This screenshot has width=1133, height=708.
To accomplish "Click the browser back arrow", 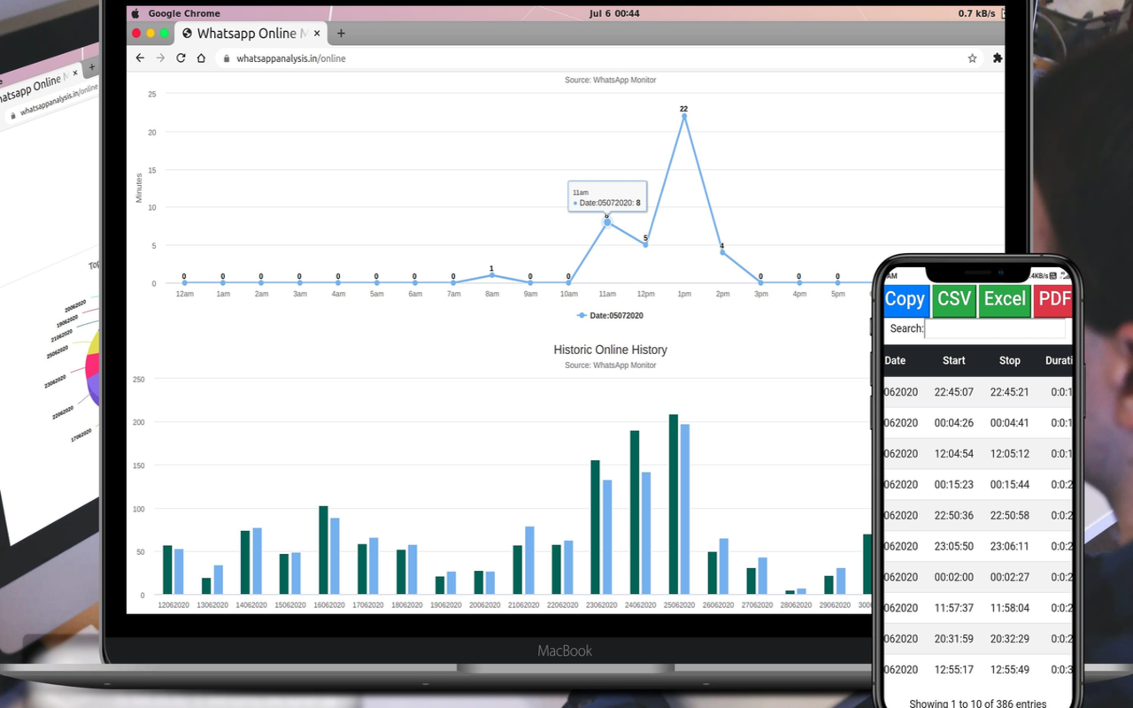I will (x=140, y=58).
